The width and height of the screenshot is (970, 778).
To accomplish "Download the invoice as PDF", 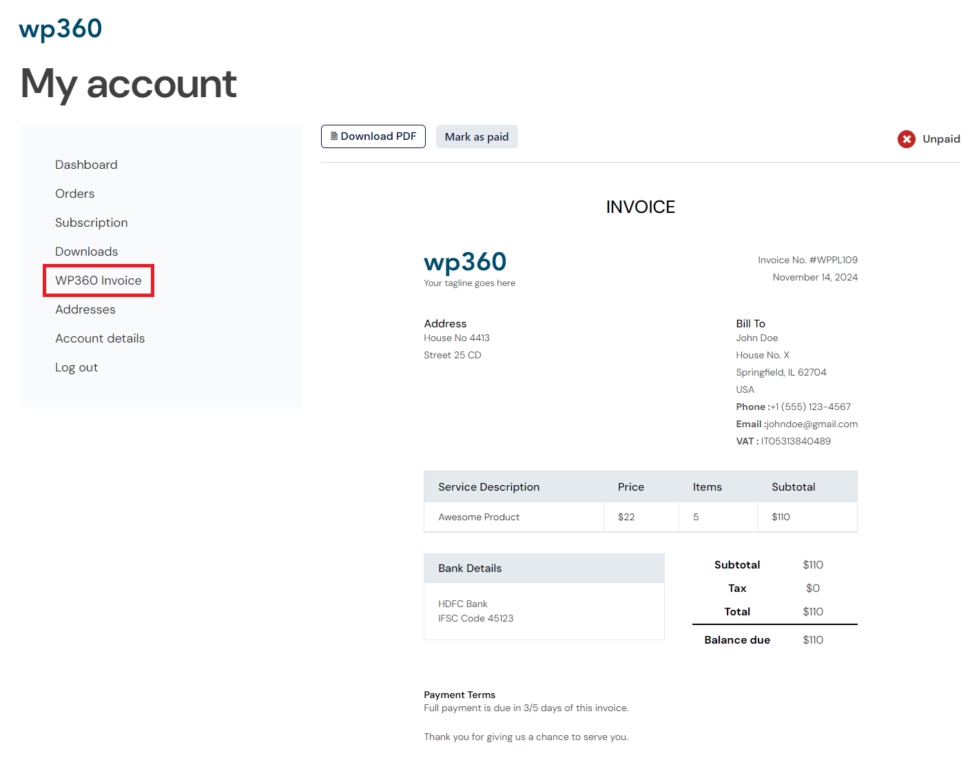I will click(373, 136).
